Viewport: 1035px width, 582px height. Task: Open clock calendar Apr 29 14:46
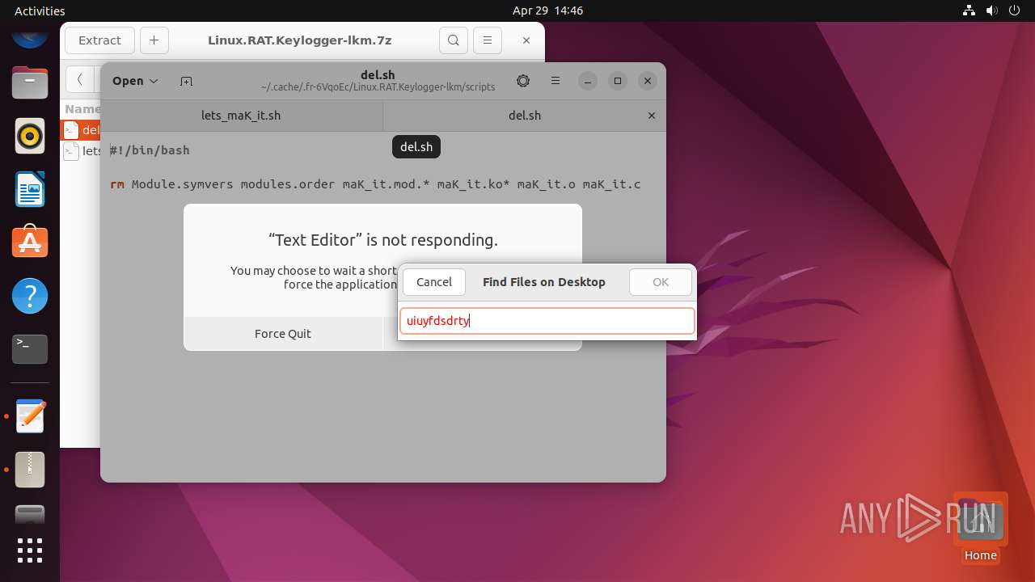(x=547, y=11)
